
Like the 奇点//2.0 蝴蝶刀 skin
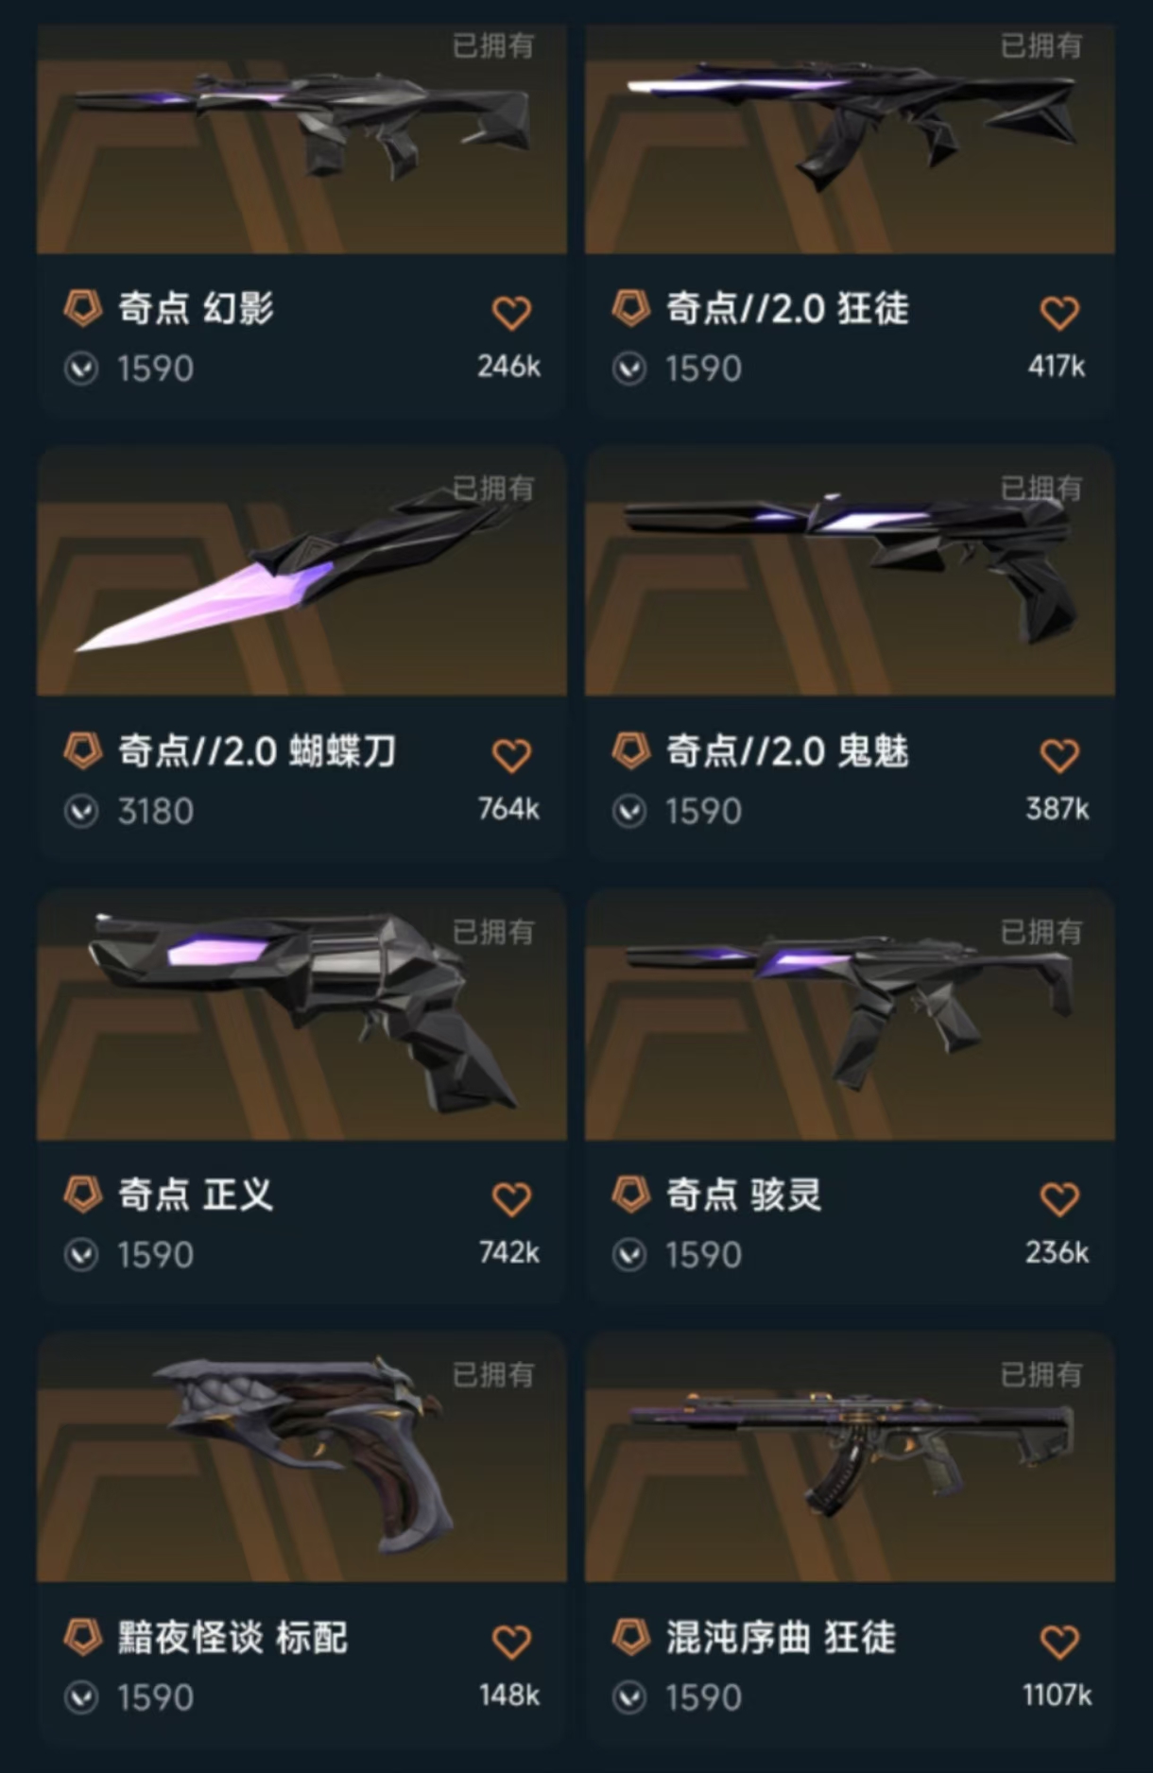[511, 756]
